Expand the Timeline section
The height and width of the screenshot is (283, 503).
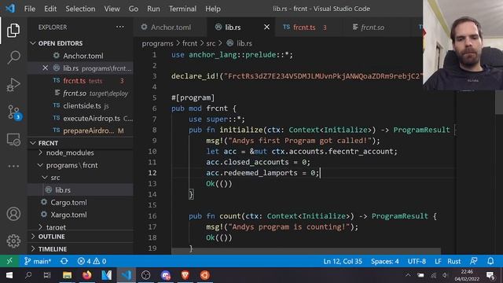click(x=80, y=249)
